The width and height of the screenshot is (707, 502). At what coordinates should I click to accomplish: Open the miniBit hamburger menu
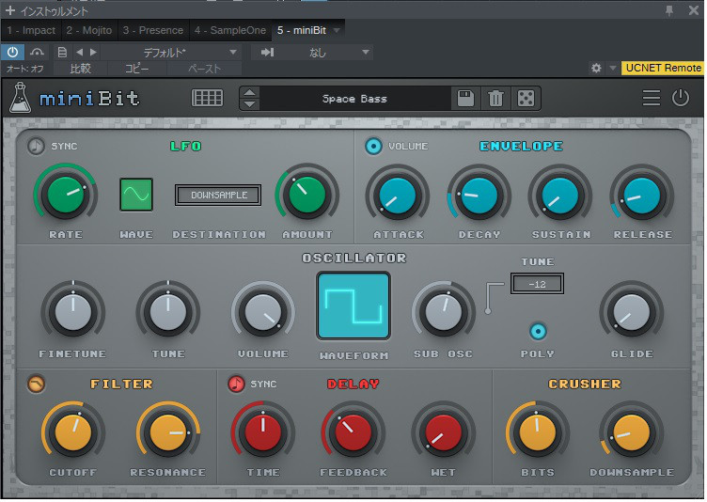[652, 98]
